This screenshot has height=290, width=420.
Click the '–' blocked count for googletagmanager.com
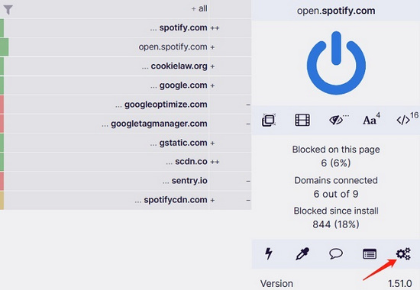[248, 124]
